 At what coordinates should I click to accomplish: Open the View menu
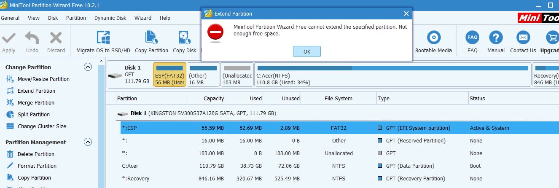(34, 18)
